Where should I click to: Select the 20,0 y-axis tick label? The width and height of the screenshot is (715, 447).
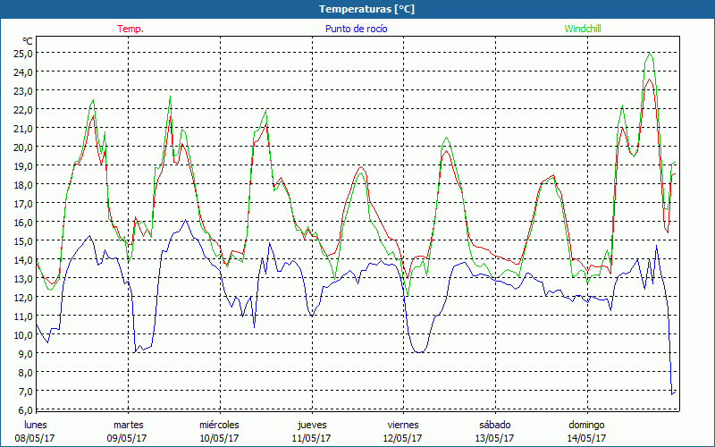pyautogui.click(x=22, y=147)
